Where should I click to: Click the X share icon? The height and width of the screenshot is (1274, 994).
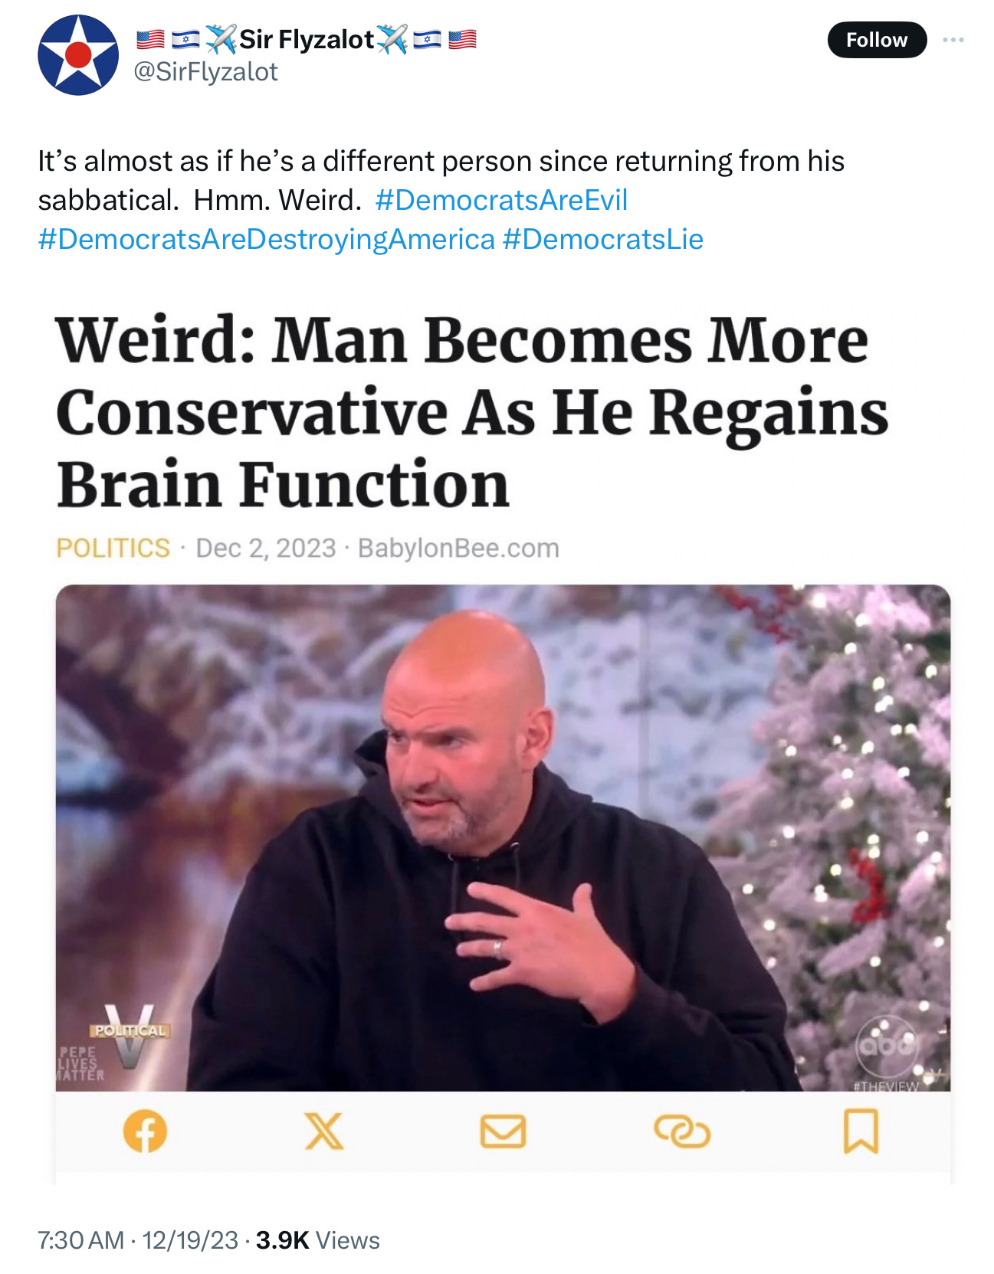point(324,1131)
